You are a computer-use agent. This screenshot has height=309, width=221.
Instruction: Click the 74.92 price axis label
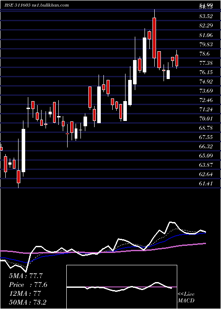coord(206,82)
